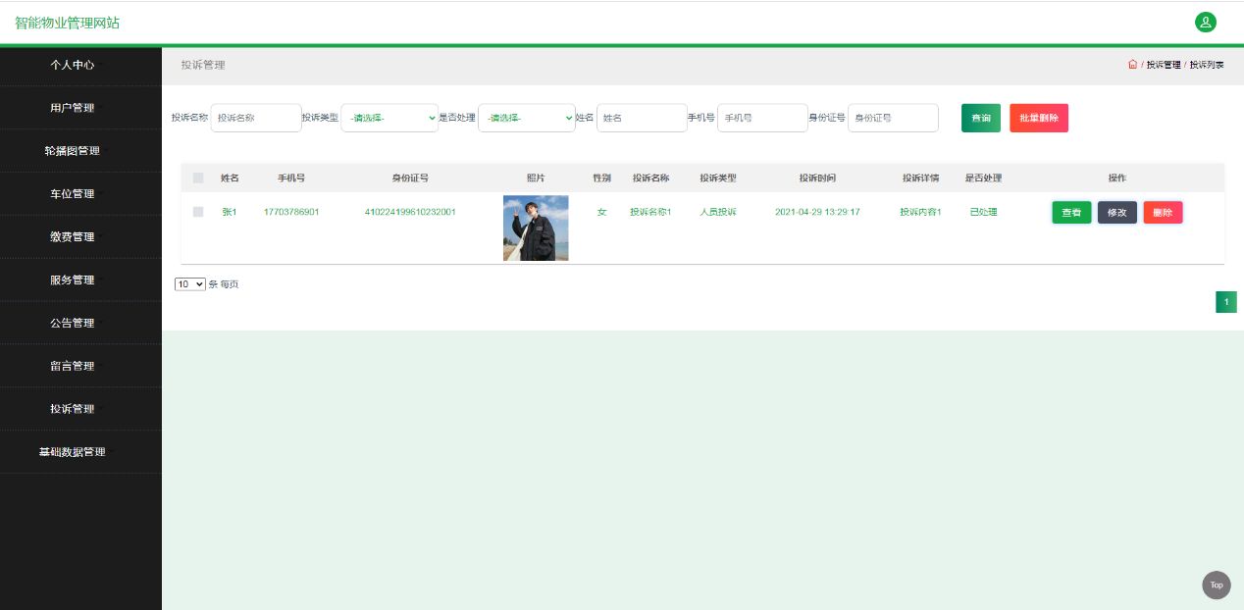The width and height of the screenshot is (1244, 610).
Task: Click the Top scroll button
Action: [1217, 585]
